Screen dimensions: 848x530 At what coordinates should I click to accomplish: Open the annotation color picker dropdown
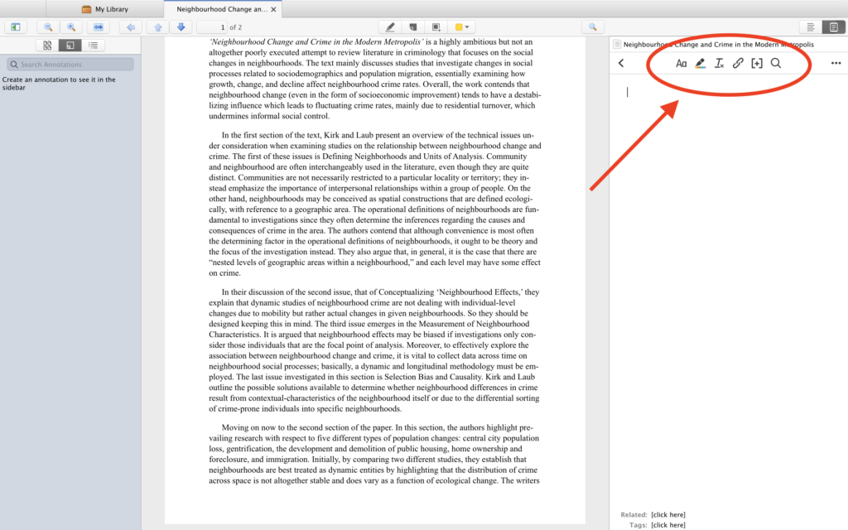coord(464,27)
